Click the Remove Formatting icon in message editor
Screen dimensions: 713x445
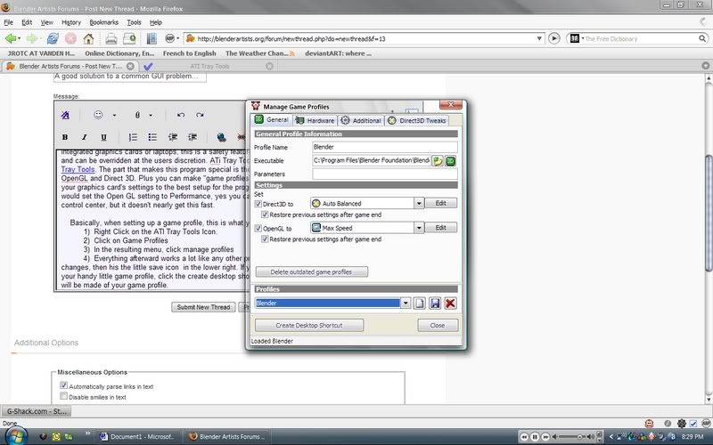pos(65,115)
